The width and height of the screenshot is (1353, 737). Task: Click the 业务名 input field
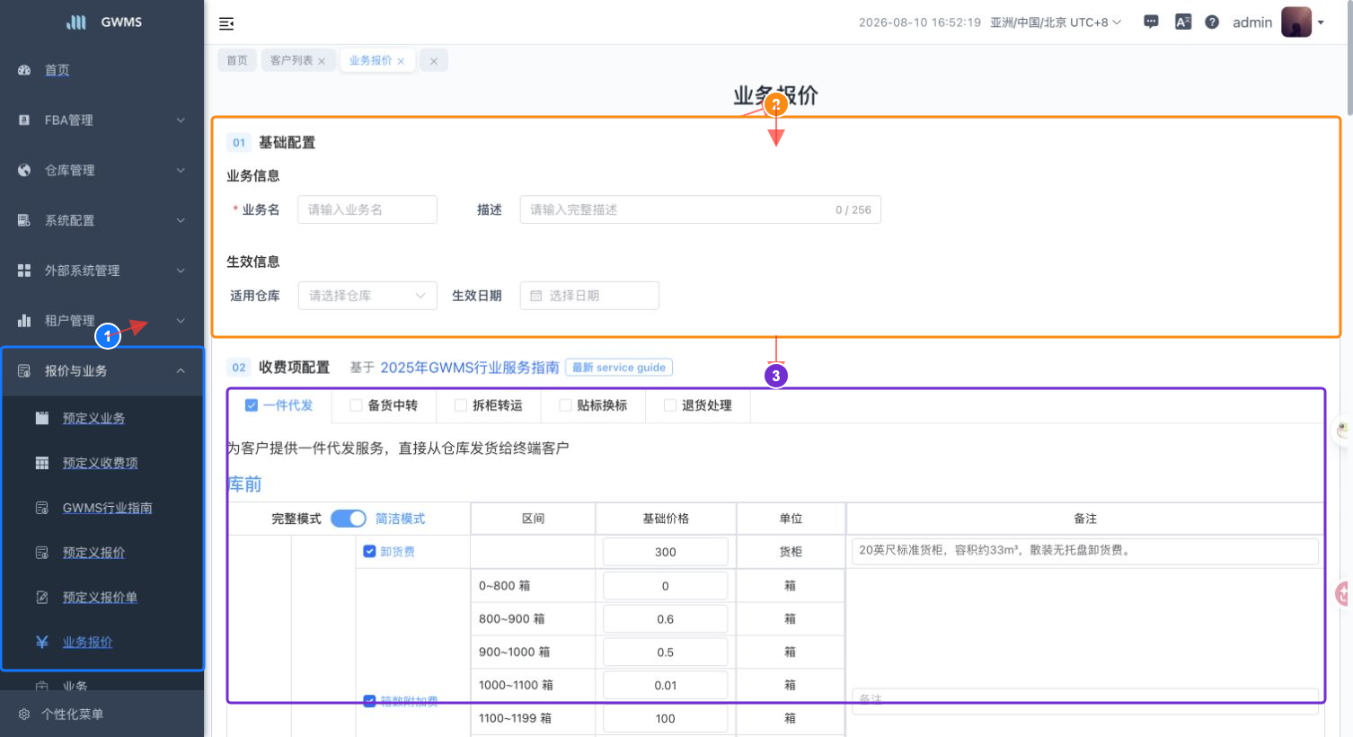coord(367,209)
